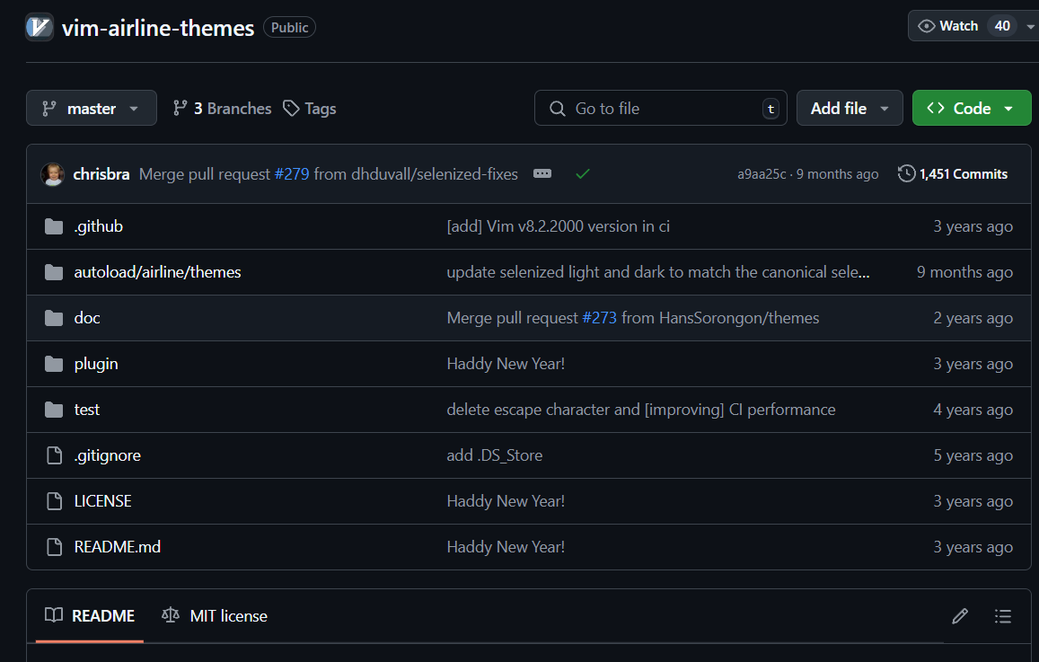Image resolution: width=1039 pixels, height=662 pixels.
Task: Click the vim-airline-themes repository title
Action: coord(158,28)
